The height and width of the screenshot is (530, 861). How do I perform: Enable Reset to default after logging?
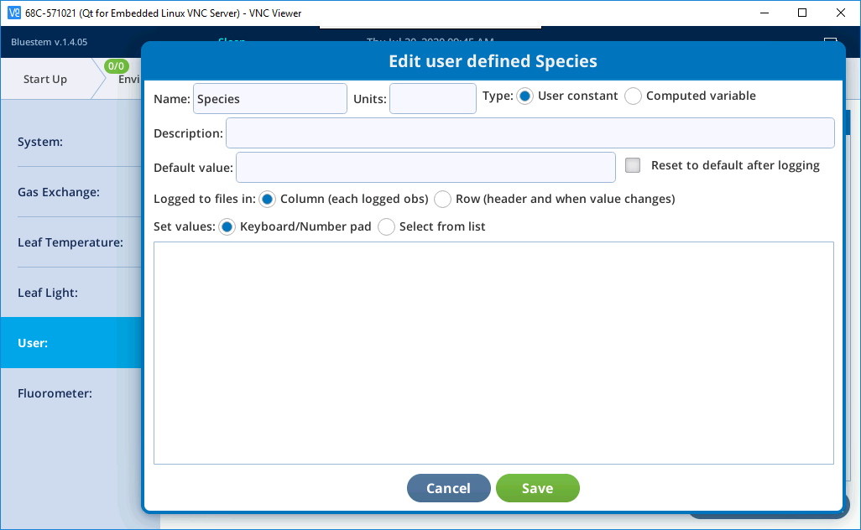[x=634, y=166]
